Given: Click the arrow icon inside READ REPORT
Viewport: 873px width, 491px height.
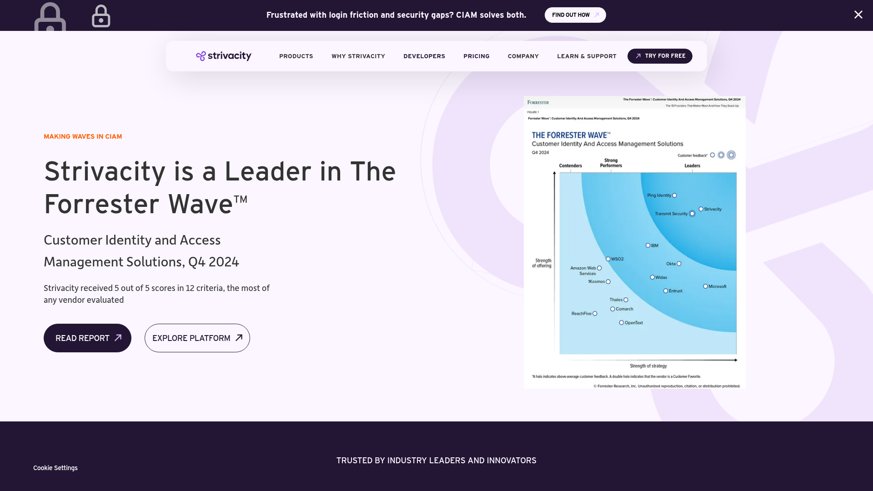Looking at the screenshot, I should click(118, 338).
